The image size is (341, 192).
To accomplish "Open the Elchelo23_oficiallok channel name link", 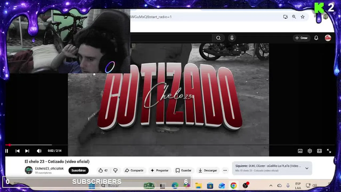I will 49,169.
